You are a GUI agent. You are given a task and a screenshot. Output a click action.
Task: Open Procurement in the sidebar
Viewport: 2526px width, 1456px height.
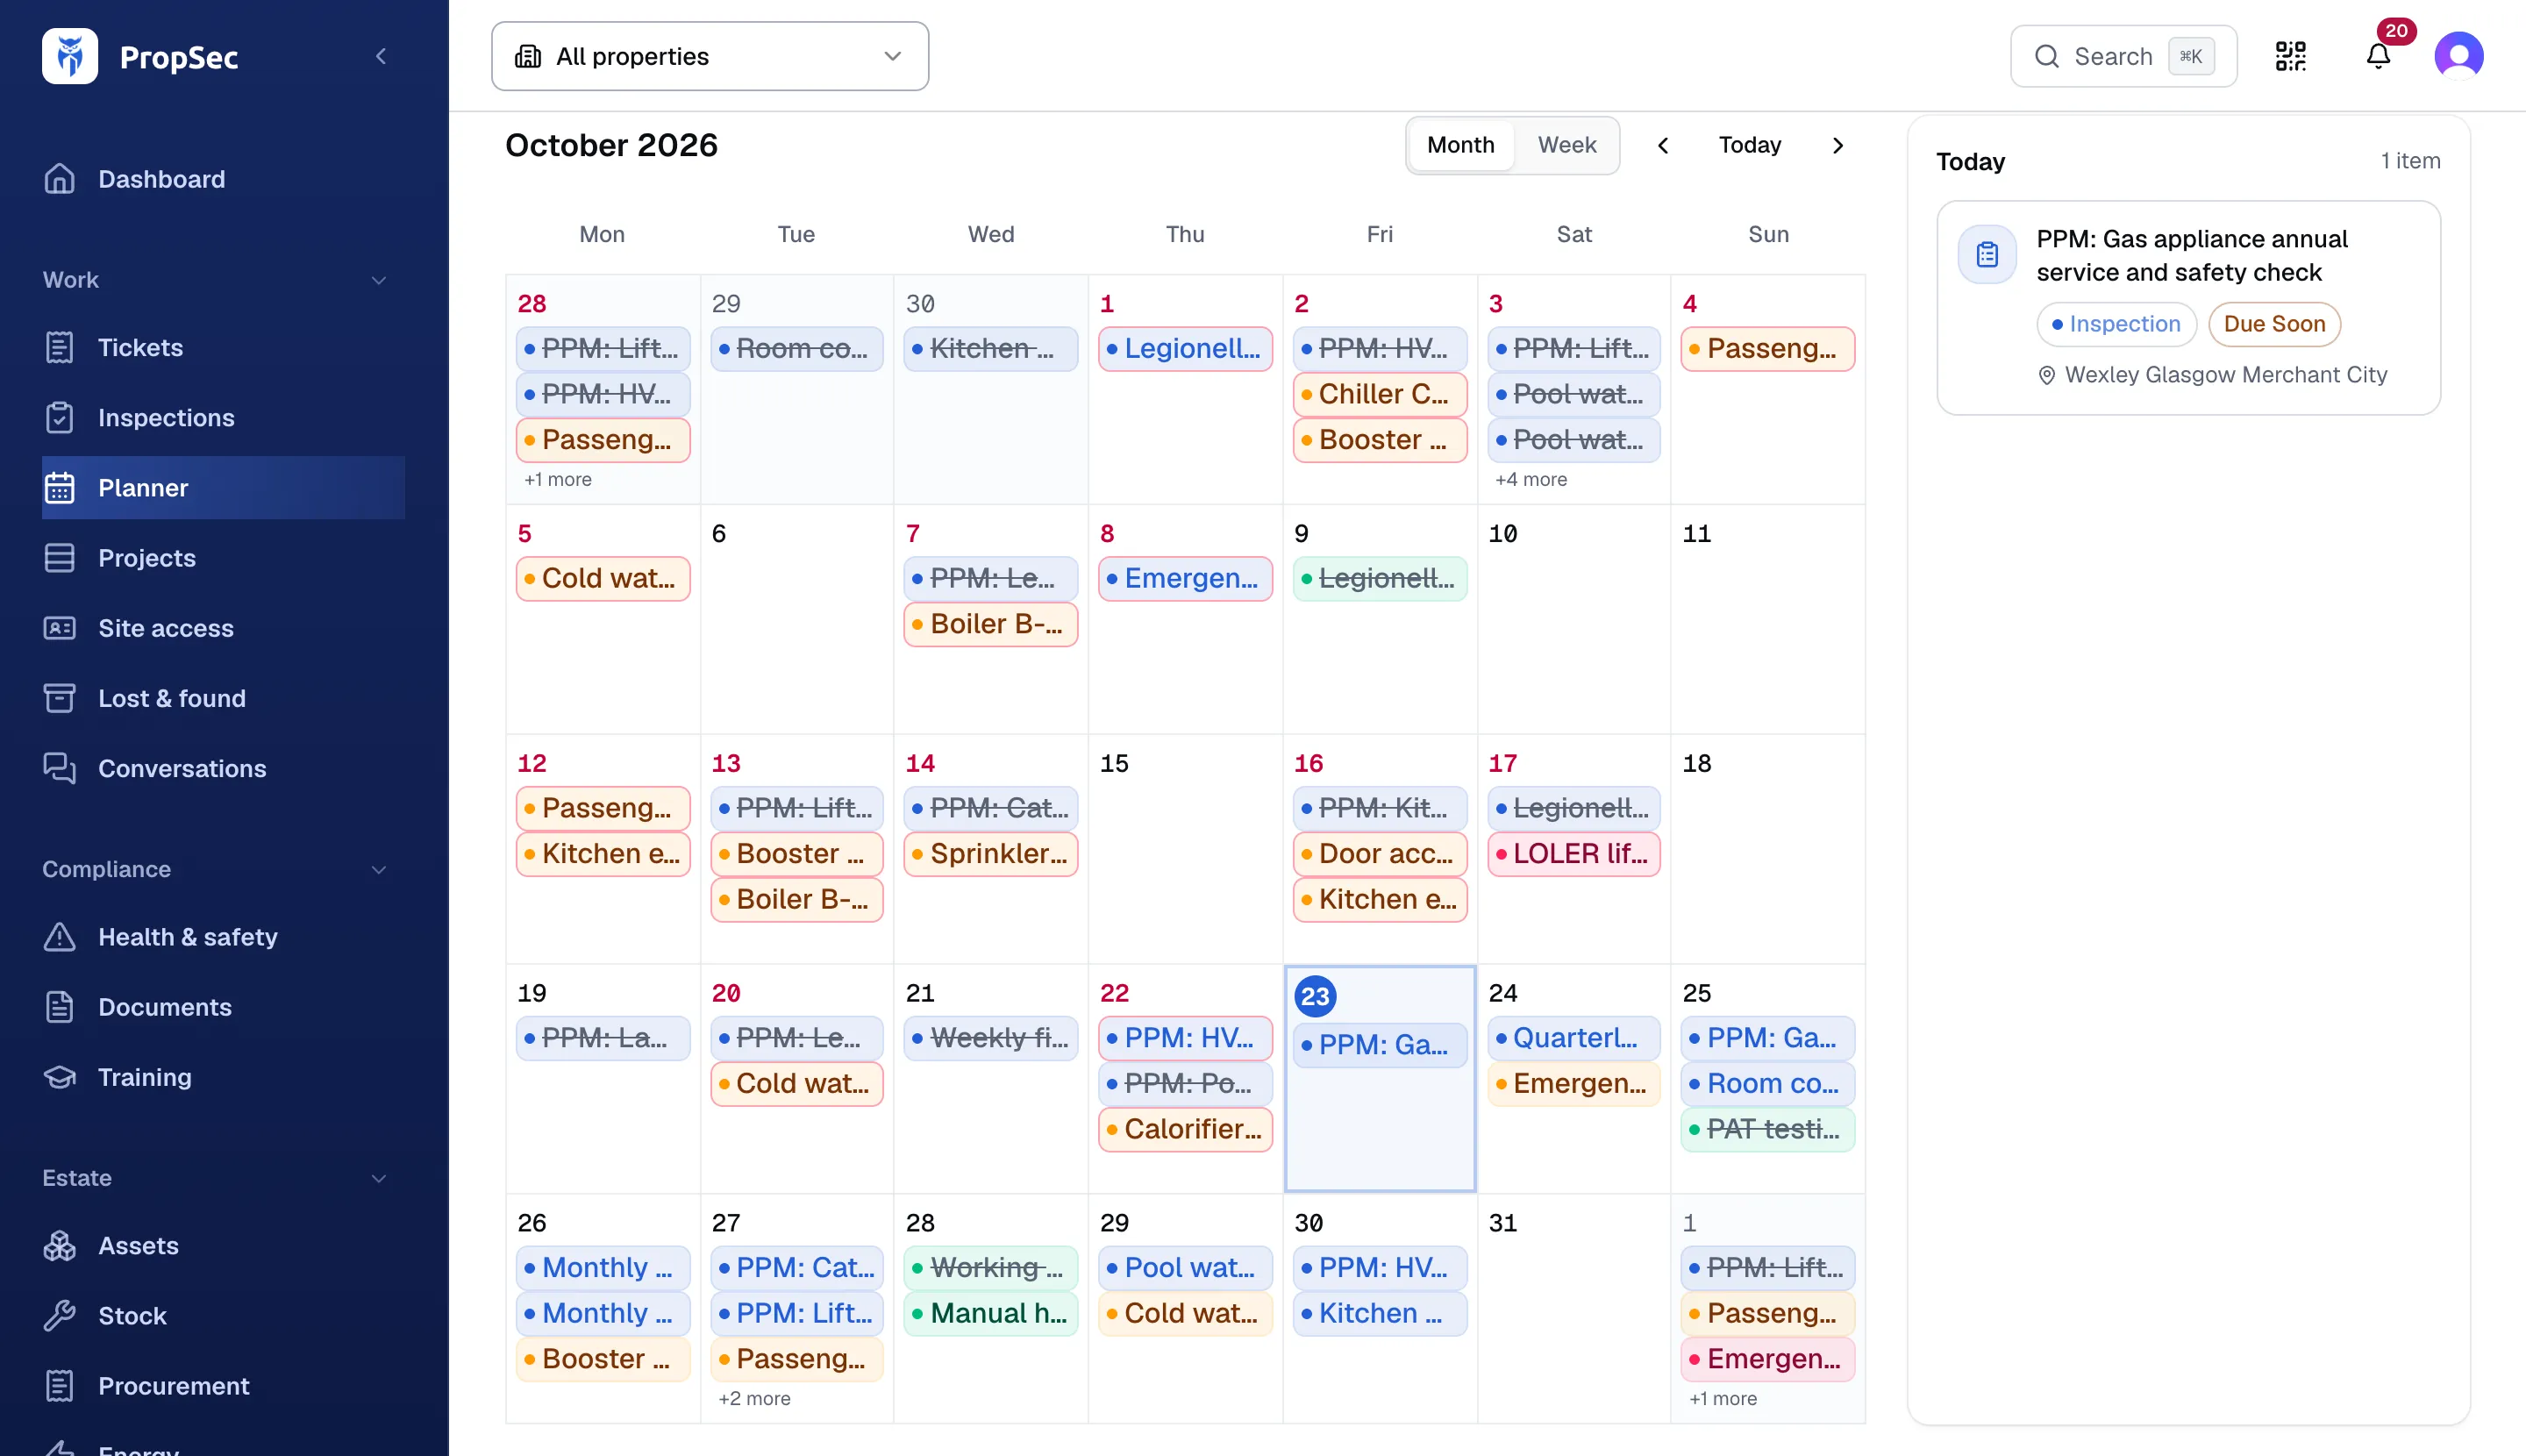pos(223,1386)
